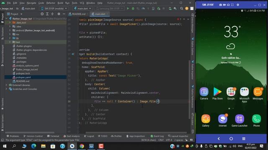Expand Scratches and Consoles node

tap(6, 89)
